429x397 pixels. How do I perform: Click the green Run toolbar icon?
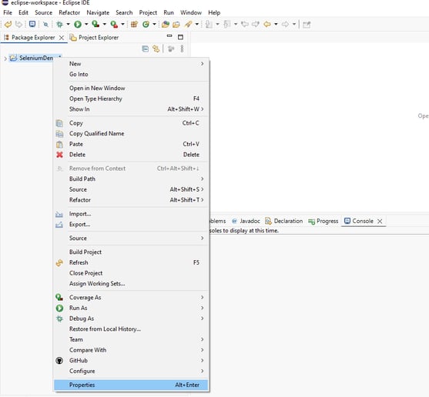pyautogui.click(x=78, y=25)
